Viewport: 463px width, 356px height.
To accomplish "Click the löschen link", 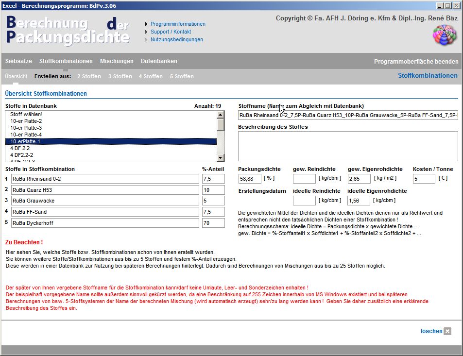I will [x=431, y=331].
